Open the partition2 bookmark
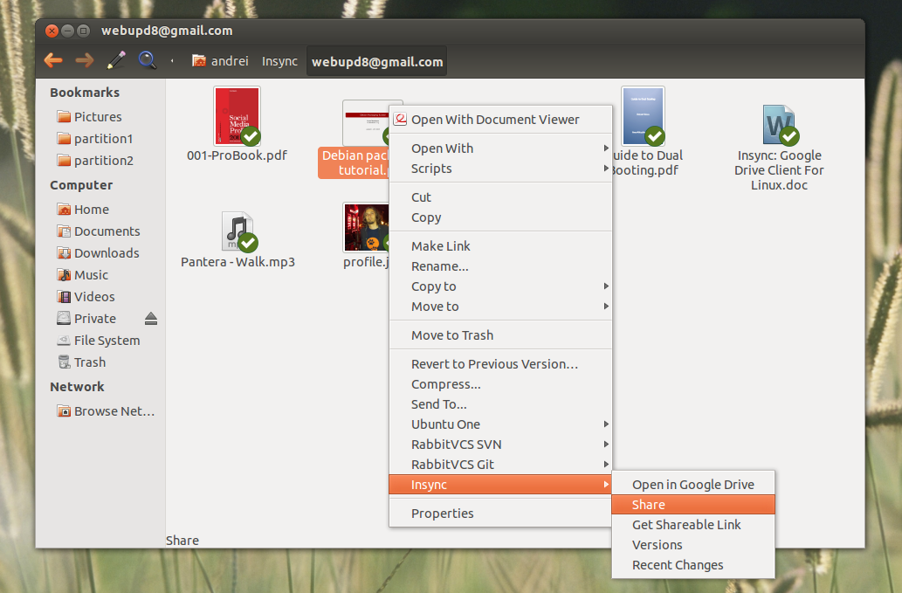Screen dimensions: 902x593 [95, 161]
